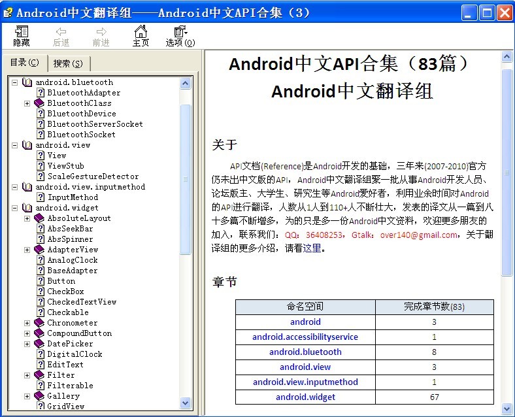
Task: Click the android.bluetooth open book icon
Action: [27, 82]
